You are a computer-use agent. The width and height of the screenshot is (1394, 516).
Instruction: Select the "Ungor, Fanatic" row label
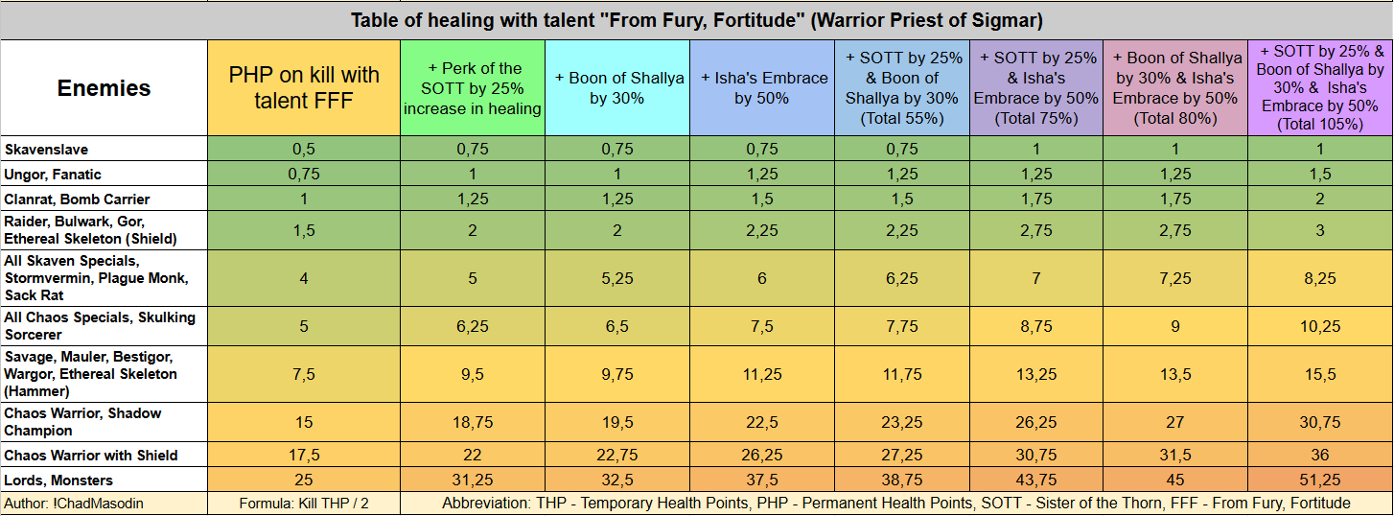104,175
